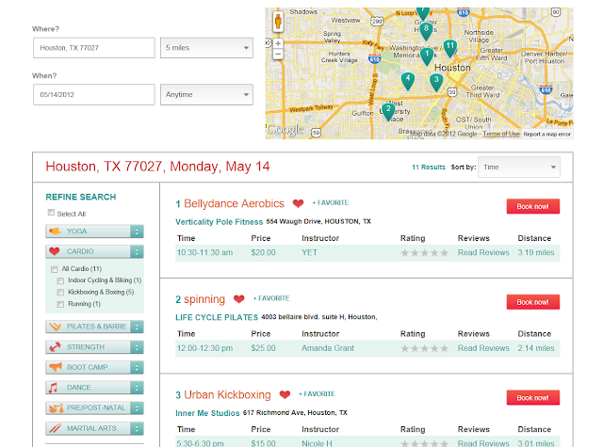Book now for spinning class

pos(533,302)
